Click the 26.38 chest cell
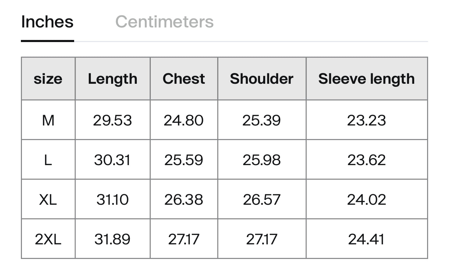This screenshot has height=276, width=449. click(184, 200)
